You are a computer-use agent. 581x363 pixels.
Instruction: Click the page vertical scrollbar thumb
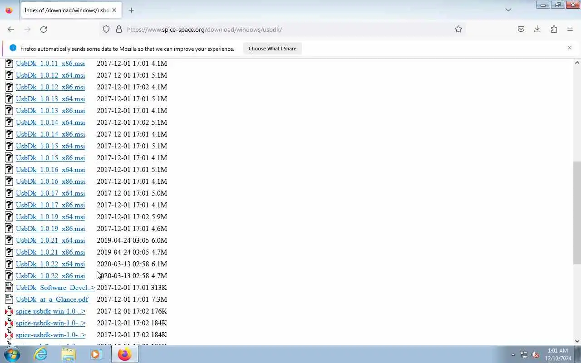(577, 212)
